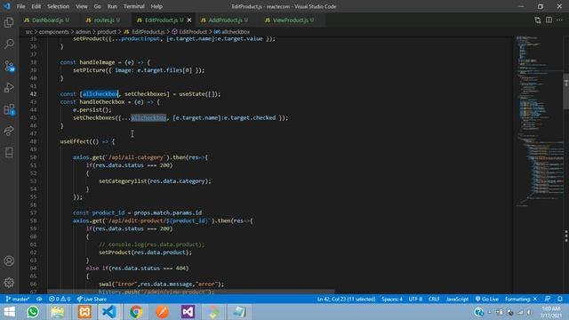This screenshot has height=320, width=569.
Task: Click the horizontal scrollbar at bottom
Action: (191, 292)
